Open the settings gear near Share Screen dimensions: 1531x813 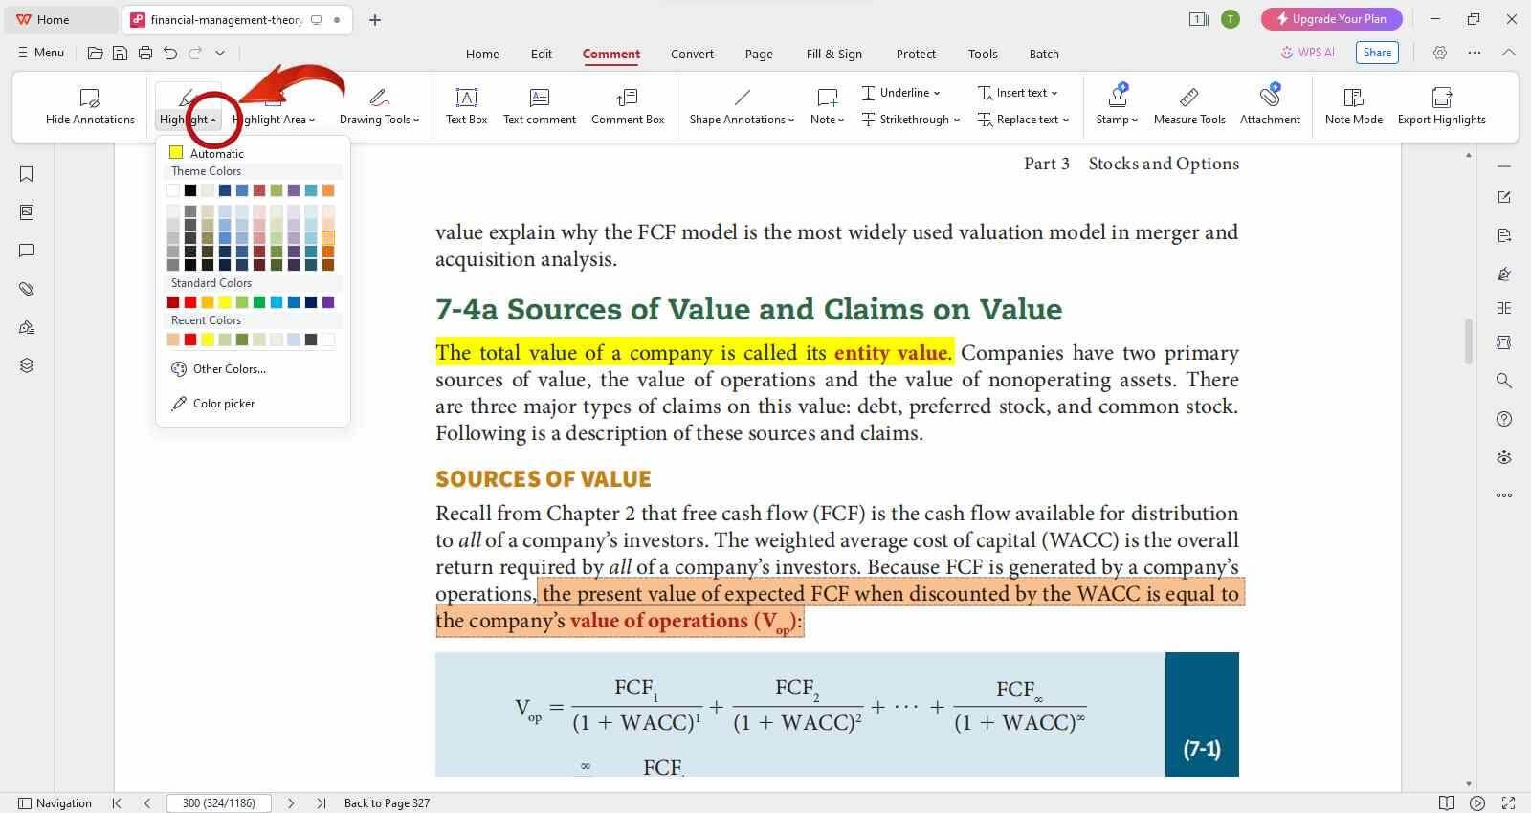pos(1440,53)
